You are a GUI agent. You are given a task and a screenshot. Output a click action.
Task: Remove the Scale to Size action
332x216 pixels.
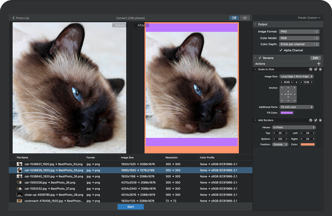pyautogui.click(x=320, y=70)
